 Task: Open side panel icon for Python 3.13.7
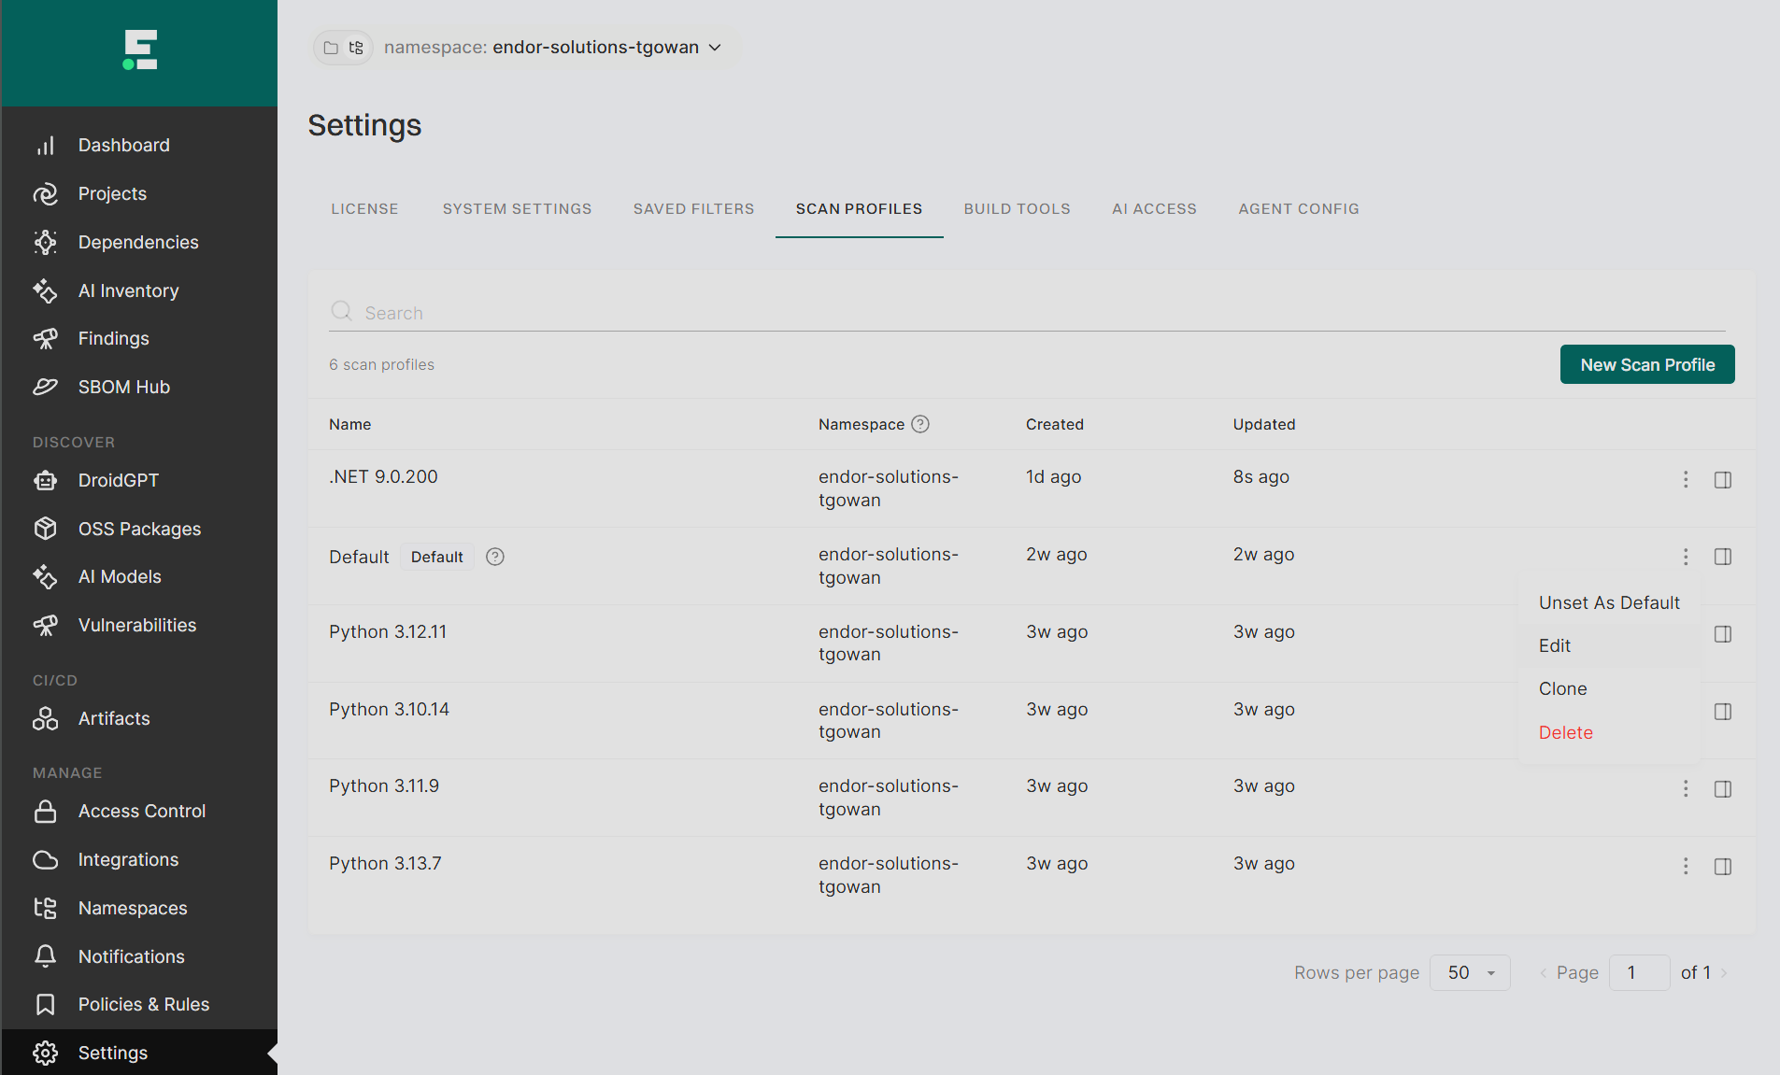pos(1723,867)
